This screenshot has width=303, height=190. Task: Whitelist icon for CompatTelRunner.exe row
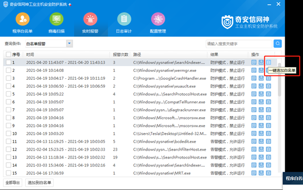pyautogui.click(x=268, y=102)
